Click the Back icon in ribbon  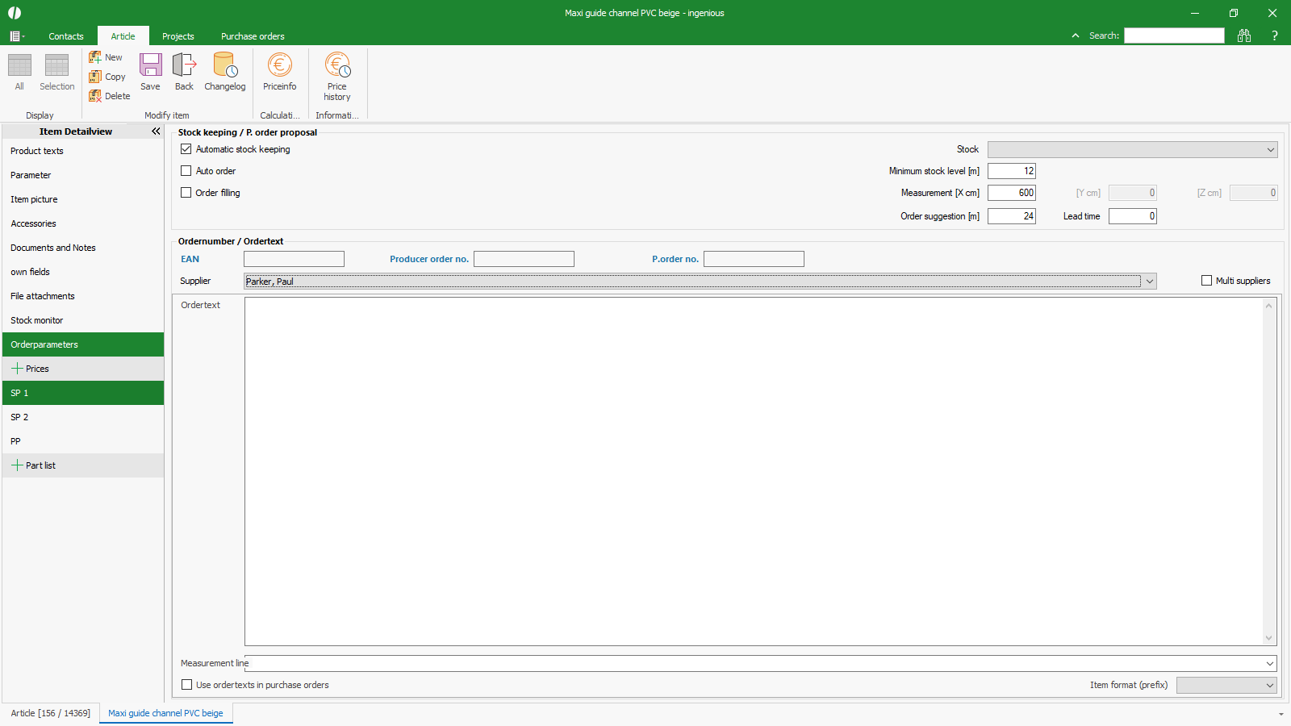click(x=184, y=71)
